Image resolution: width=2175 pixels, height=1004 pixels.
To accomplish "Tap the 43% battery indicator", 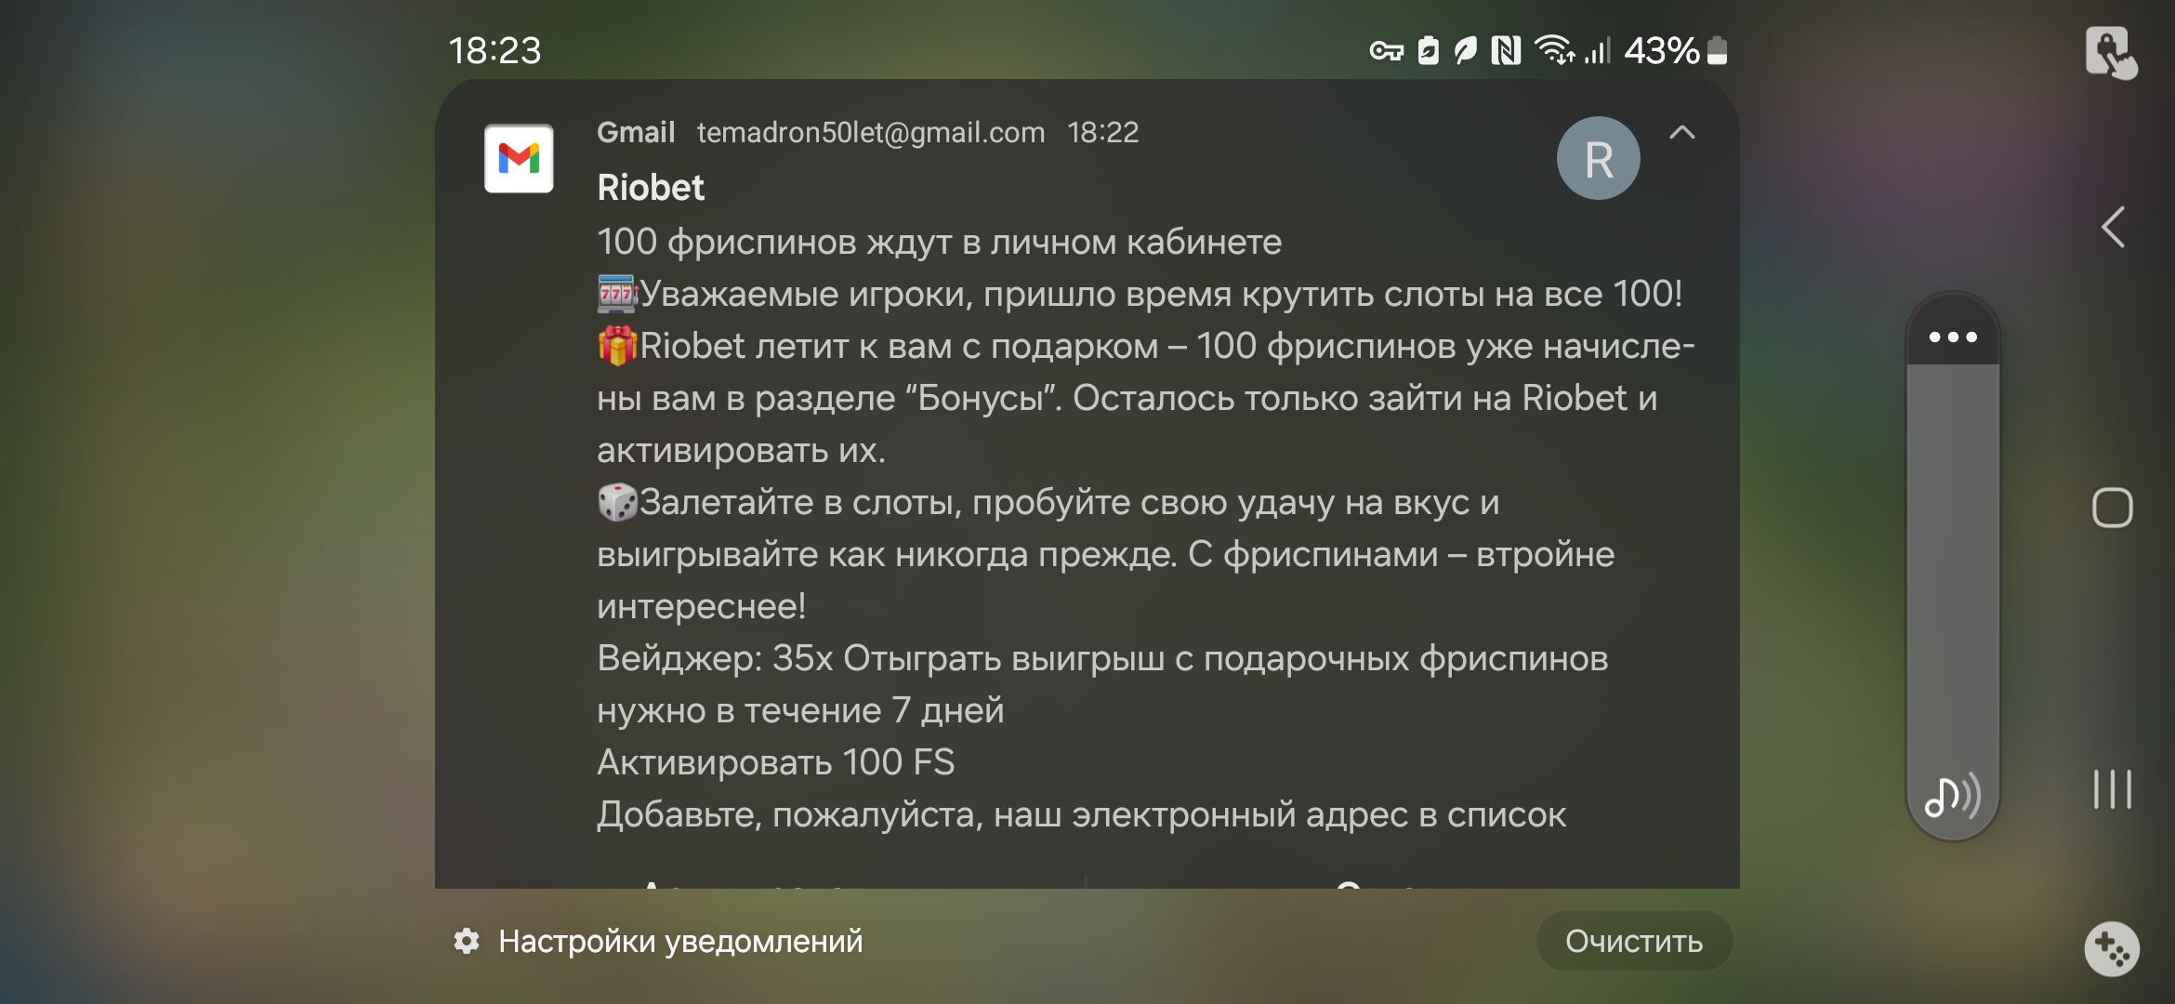I will click(1675, 51).
